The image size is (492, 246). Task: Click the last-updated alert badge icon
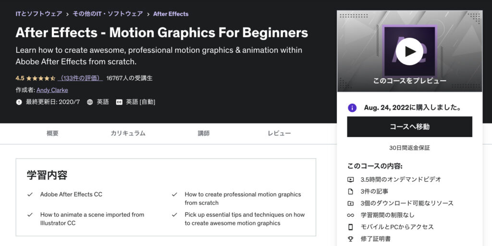(19, 102)
